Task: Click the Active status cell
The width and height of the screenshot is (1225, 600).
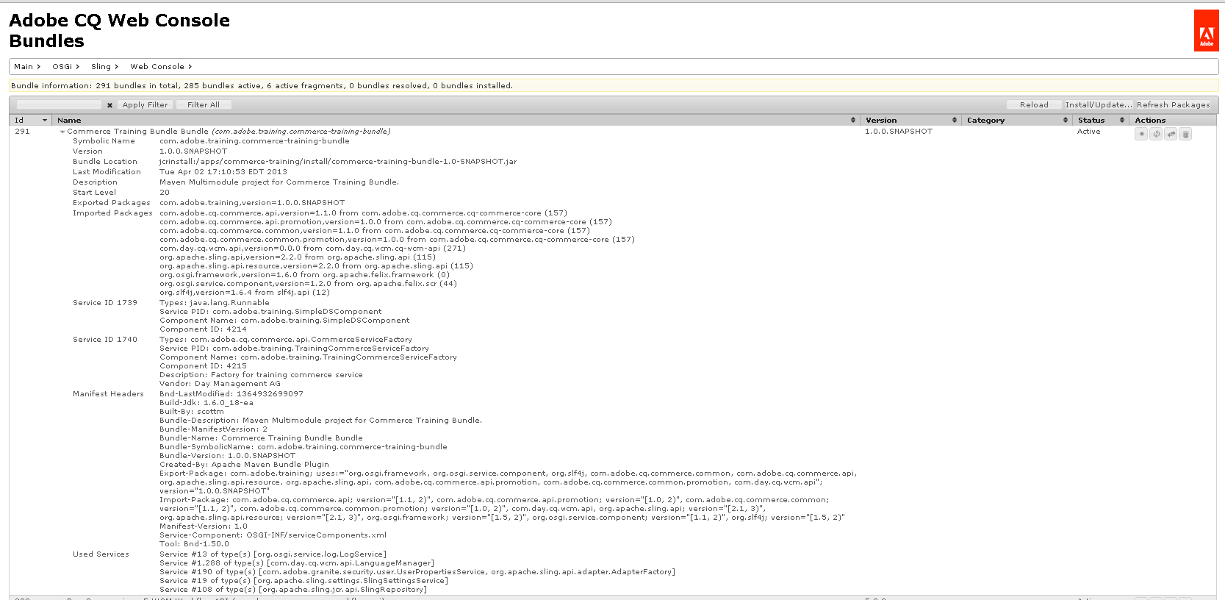Action: coord(1088,132)
